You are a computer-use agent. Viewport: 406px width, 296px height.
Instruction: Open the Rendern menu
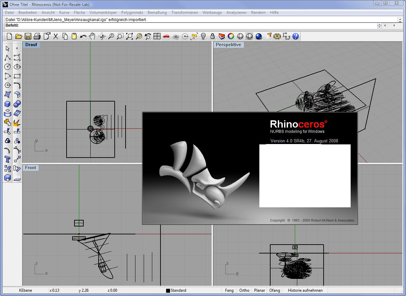pyautogui.click(x=258, y=13)
